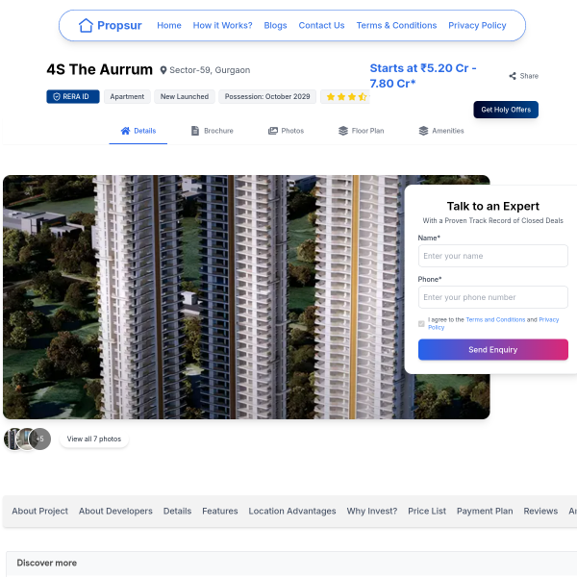Open Privacy Policy nav link
This screenshot has width=577, height=577.
[x=477, y=25]
